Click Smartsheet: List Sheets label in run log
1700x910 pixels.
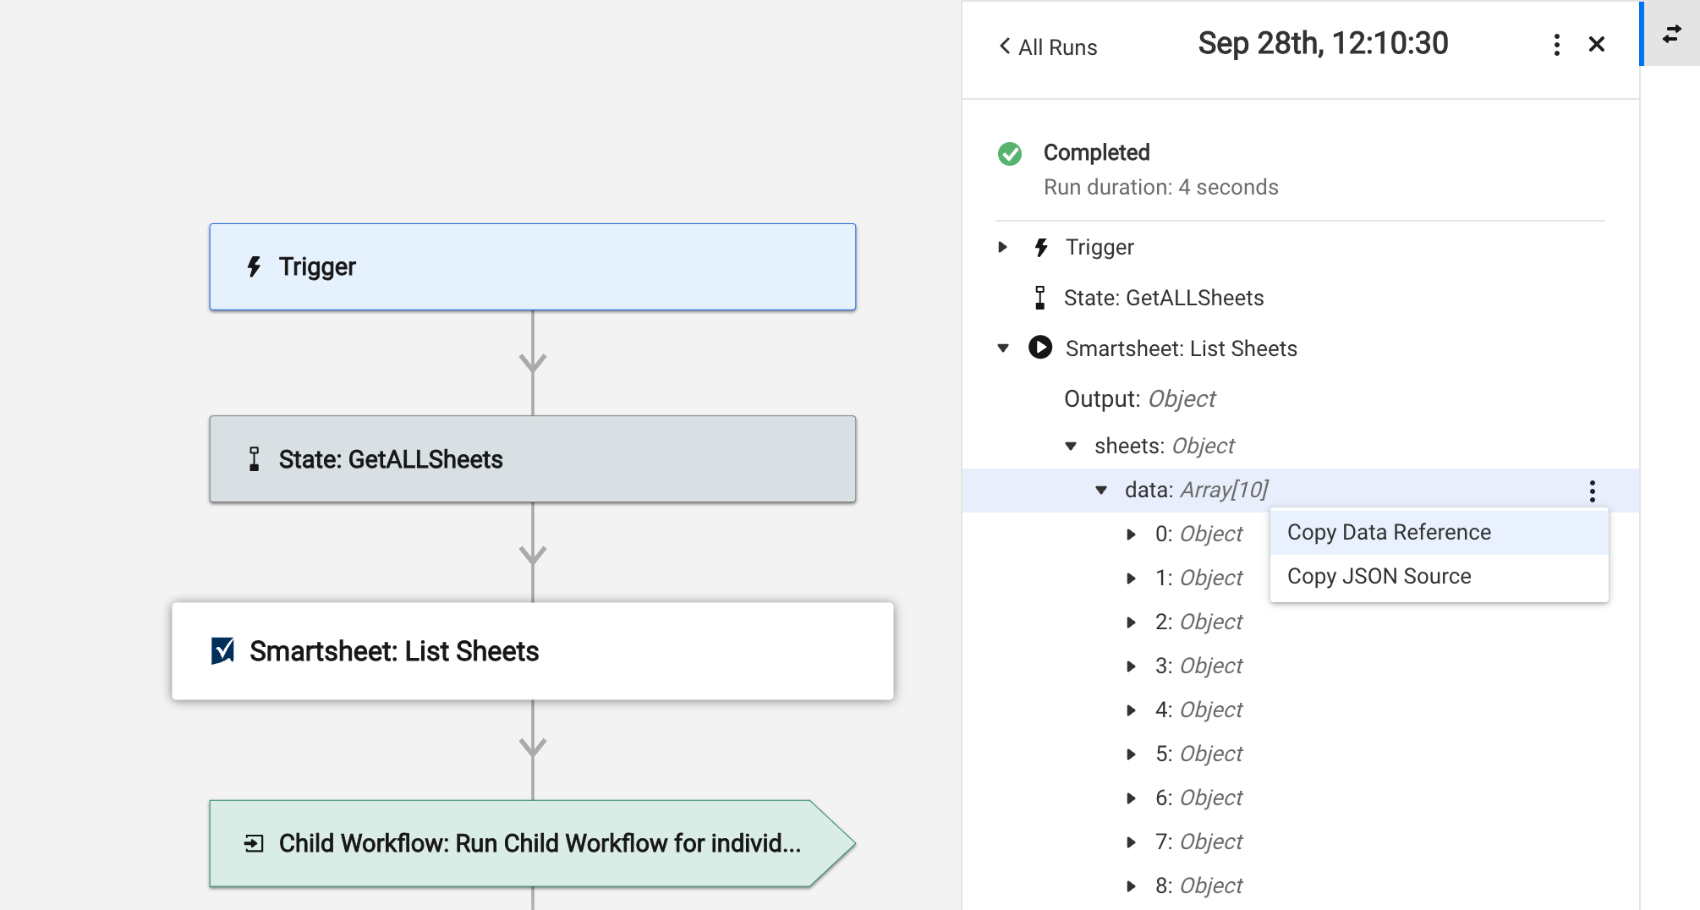pyautogui.click(x=1181, y=348)
